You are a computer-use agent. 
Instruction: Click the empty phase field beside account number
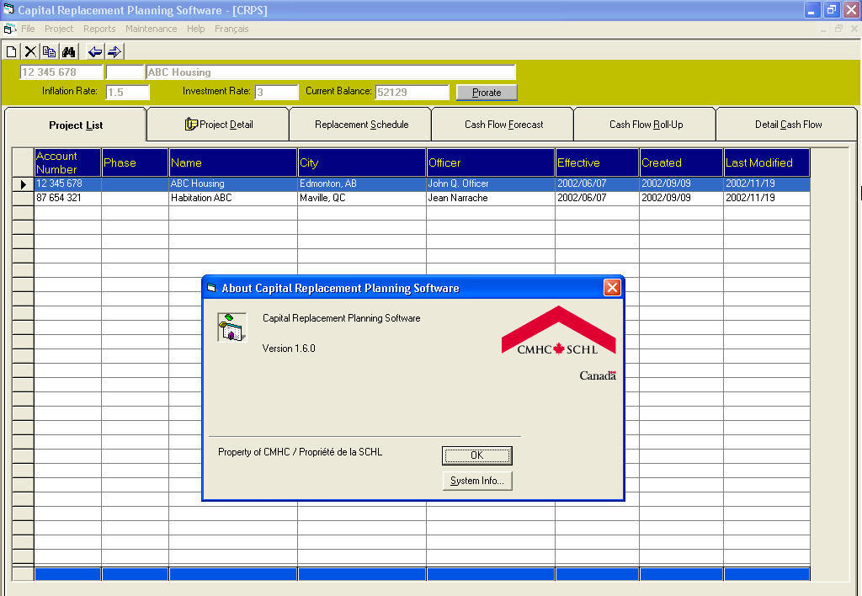(x=125, y=72)
